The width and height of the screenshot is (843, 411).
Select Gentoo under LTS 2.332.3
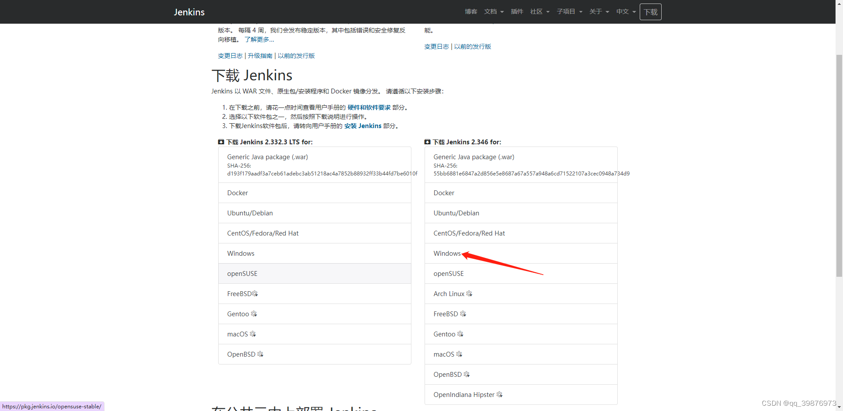point(315,314)
